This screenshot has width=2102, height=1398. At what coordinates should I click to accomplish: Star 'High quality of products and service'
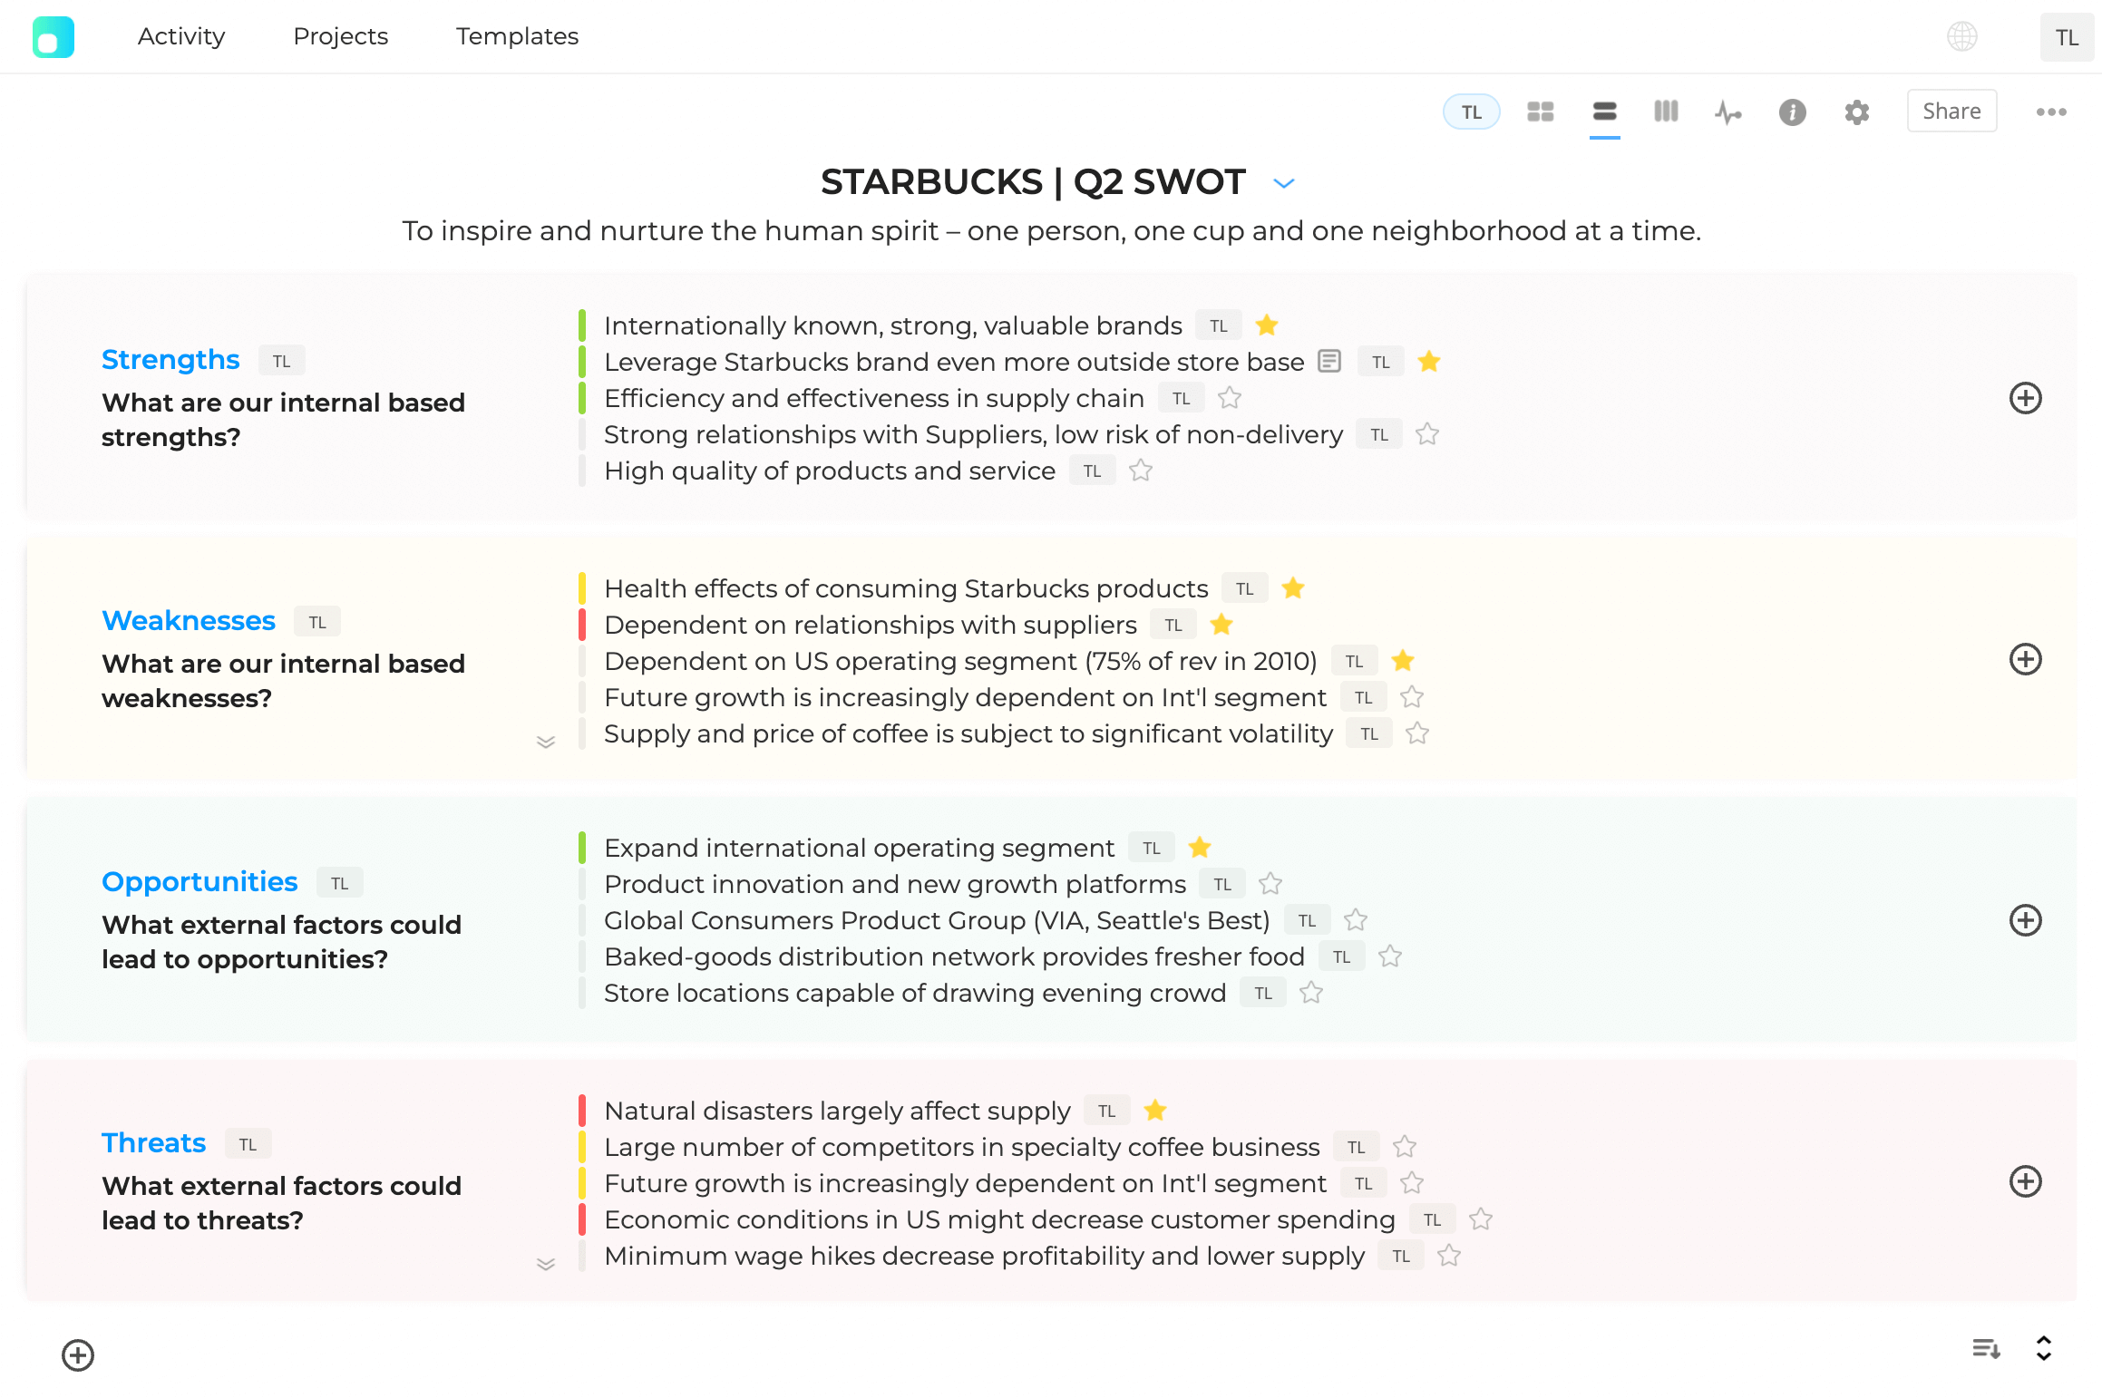pyautogui.click(x=1140, y=471)
